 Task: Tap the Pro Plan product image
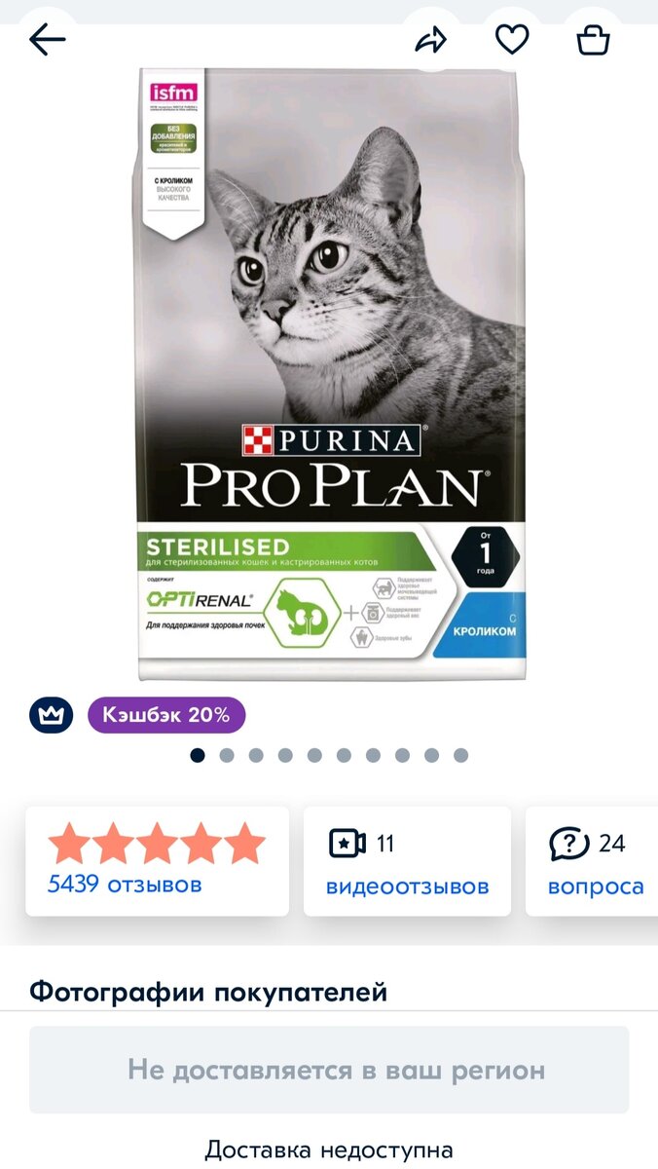(x=331, y=374)
